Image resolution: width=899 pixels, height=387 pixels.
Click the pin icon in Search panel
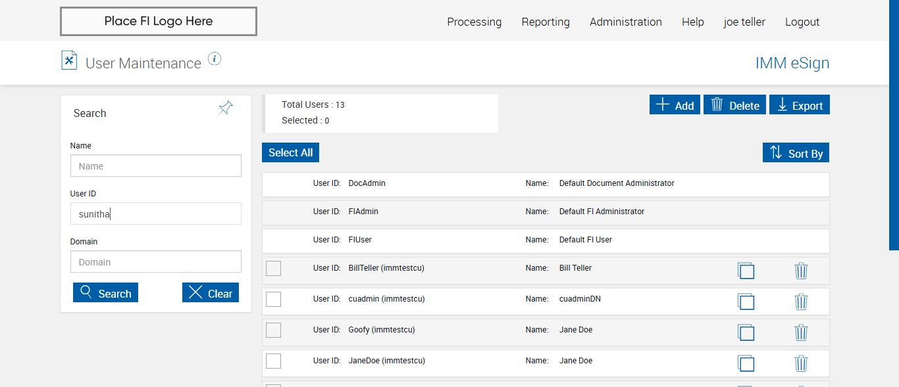pos(226,108)
